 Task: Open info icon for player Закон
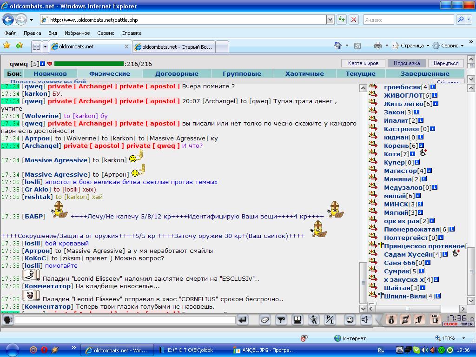[417, 112]
